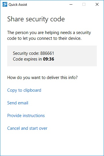Image resolution: width=104 pixels, height=156 pixels.
Task: Copy the security code to clipboard
Action: click(24, 90)
